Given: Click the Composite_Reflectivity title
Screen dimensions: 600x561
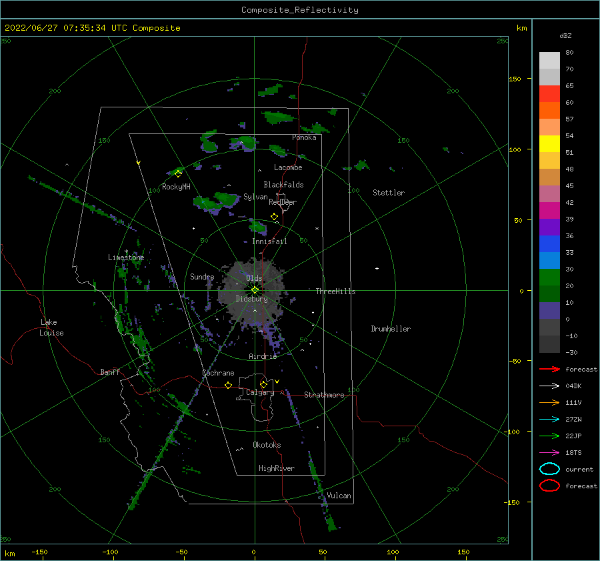Looking at the screenshot, I should tap(300, 10).
